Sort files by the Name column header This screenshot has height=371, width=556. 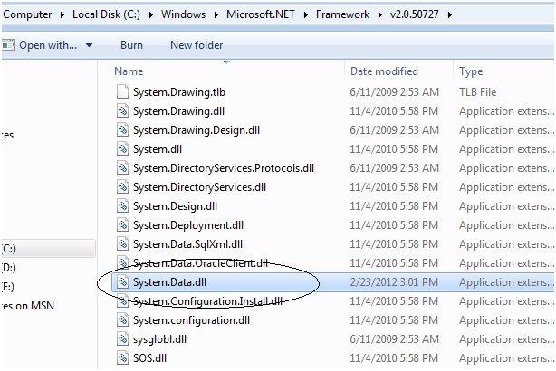(129, 71)
